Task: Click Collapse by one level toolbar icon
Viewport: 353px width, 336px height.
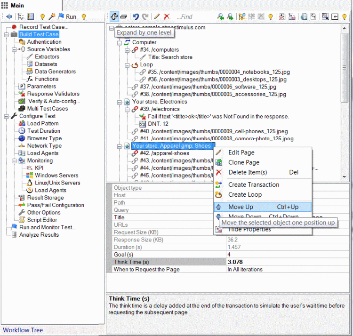Action: [x=124, y=16]
